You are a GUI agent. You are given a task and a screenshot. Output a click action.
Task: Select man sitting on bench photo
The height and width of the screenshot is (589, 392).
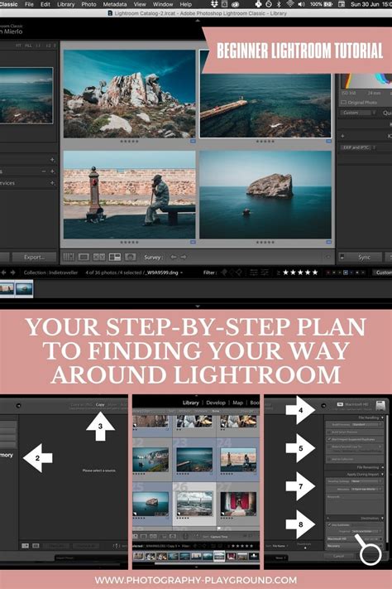pyautogui.click(x=129, y=195)
